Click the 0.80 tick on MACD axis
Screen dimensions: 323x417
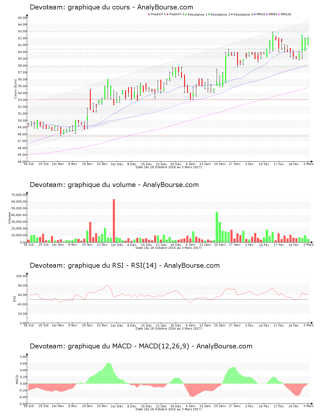click(23, 357)
